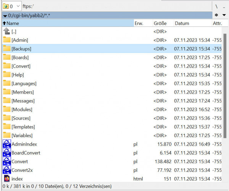This screenshot has width=229, height=191.
Task: Select the [Convert] folder name
Action: 21,66
